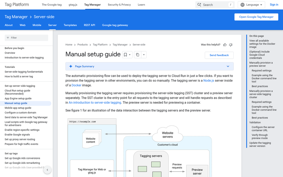This screenshot has height=177, width=283.
Task: Switch to the Google tag gateway tab
Action: pyautogui.click(x=115, y=25)
